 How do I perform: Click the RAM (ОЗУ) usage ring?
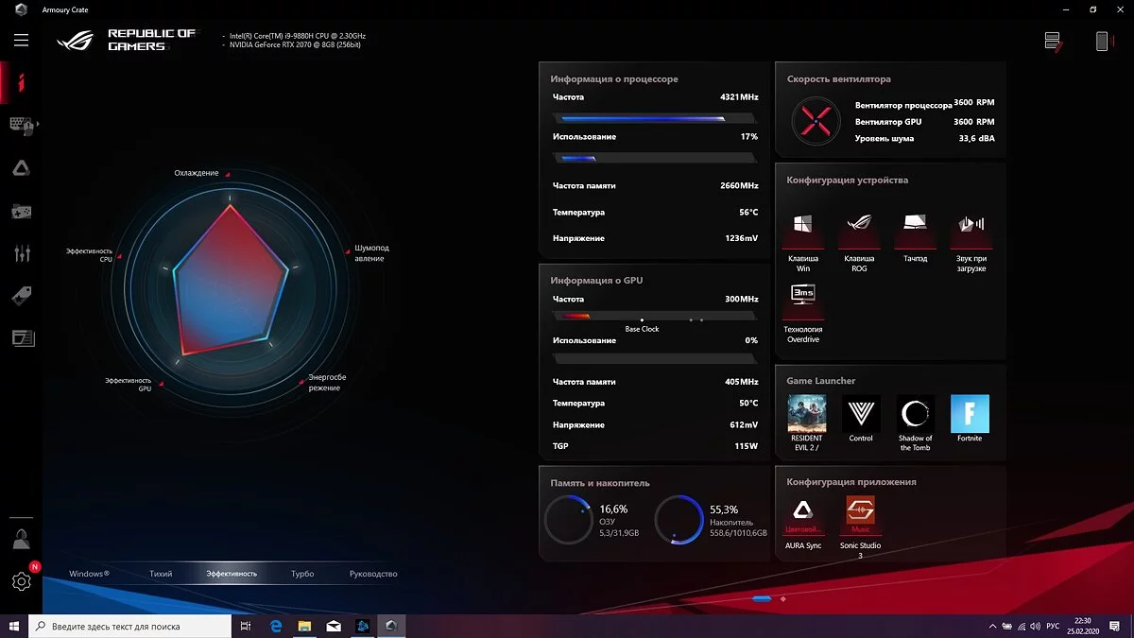[568, 520]
